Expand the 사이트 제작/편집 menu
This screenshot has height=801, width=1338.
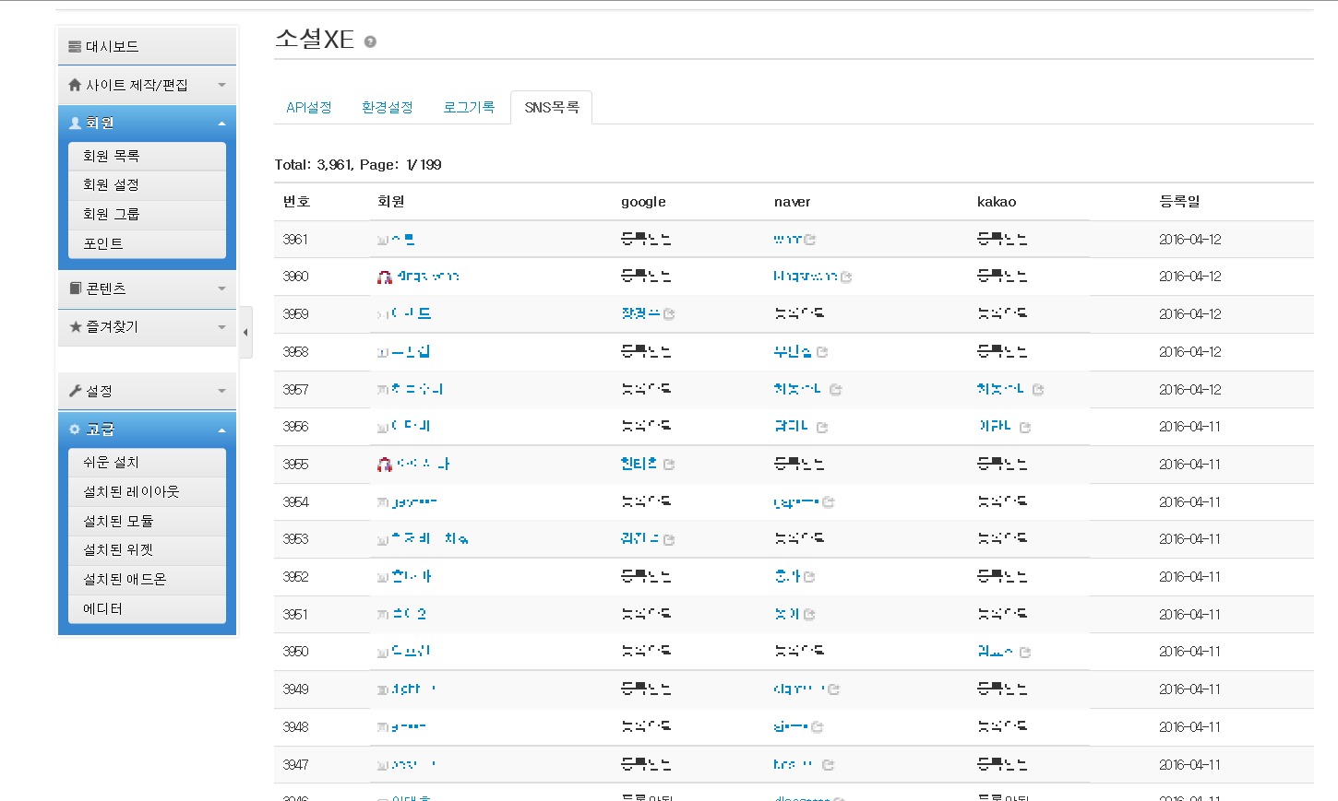point(148,85)
